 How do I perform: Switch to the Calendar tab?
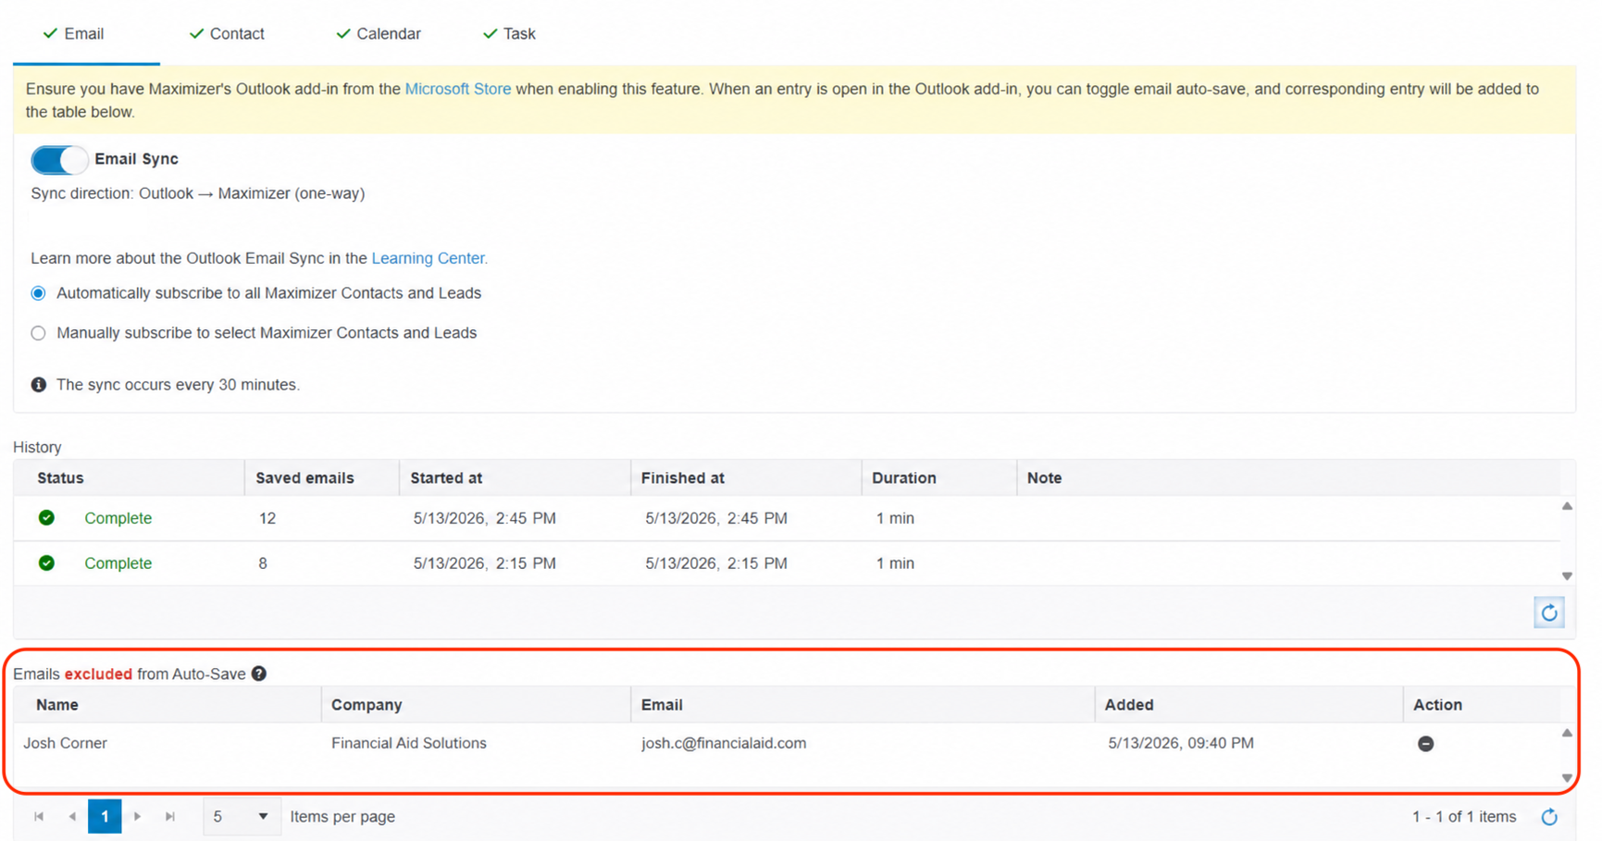(378, 33)
